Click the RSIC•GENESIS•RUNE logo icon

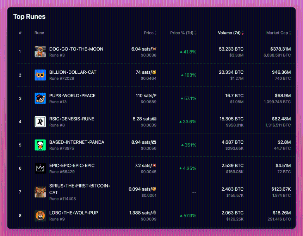(x=40, y=122)
